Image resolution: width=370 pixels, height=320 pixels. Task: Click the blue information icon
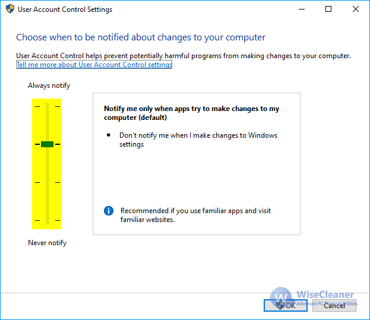[109, 211]
